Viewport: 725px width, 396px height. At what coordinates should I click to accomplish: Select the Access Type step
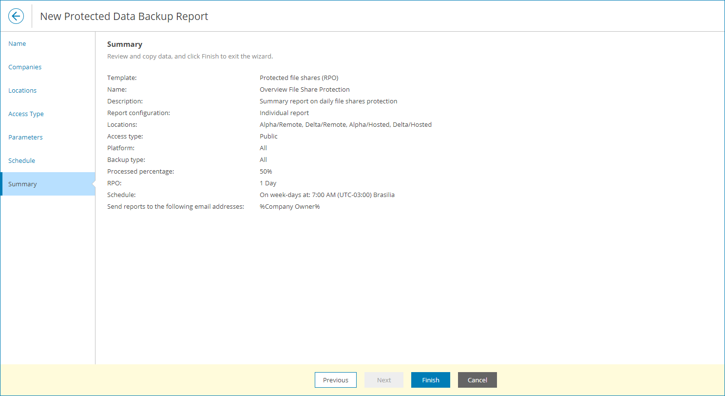point(26,114)
